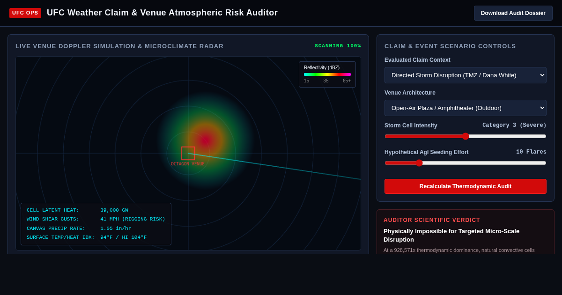Click the Reflectivity dBZ color gradient bar

327,74
